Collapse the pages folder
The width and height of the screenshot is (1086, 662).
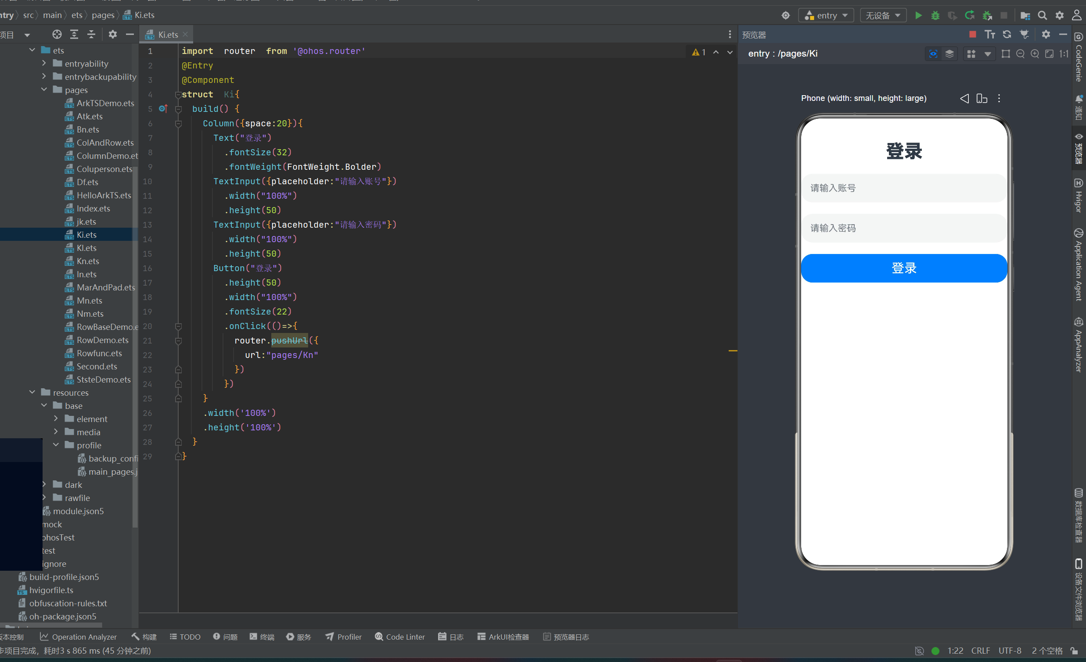pos(44,89)
